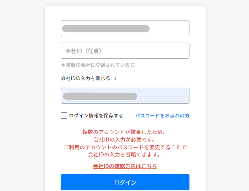Hide the company ID entry via chevron

115,78
